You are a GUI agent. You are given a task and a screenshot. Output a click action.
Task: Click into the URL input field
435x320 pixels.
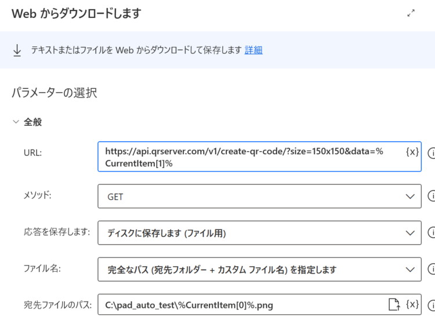pos(259,157)
